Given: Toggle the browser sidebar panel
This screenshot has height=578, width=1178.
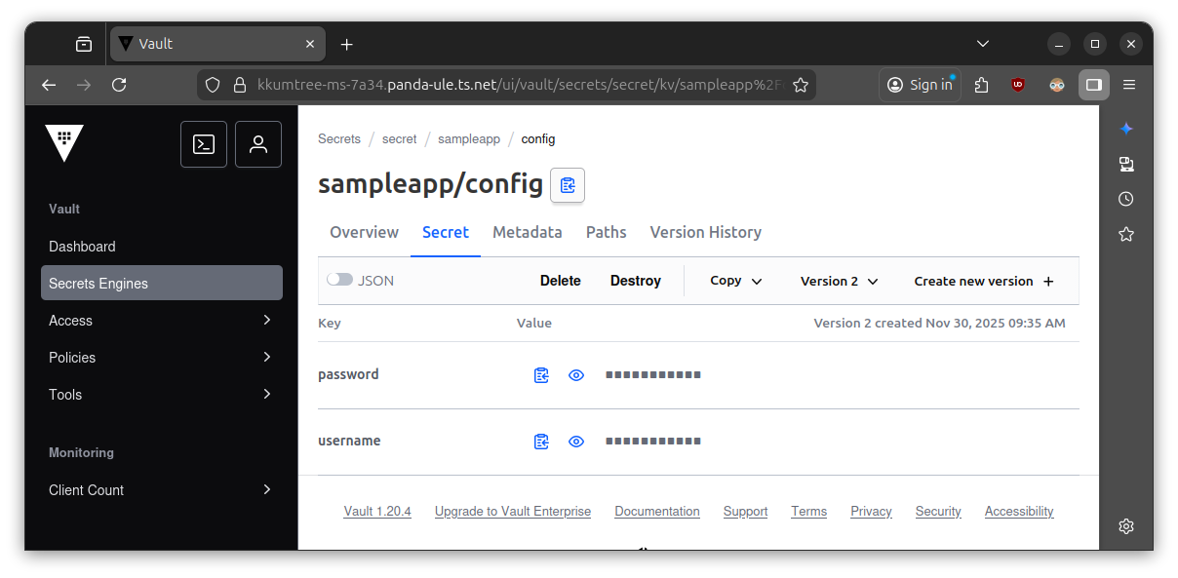Looking at the screenshot, I should tap(1093, 85).
